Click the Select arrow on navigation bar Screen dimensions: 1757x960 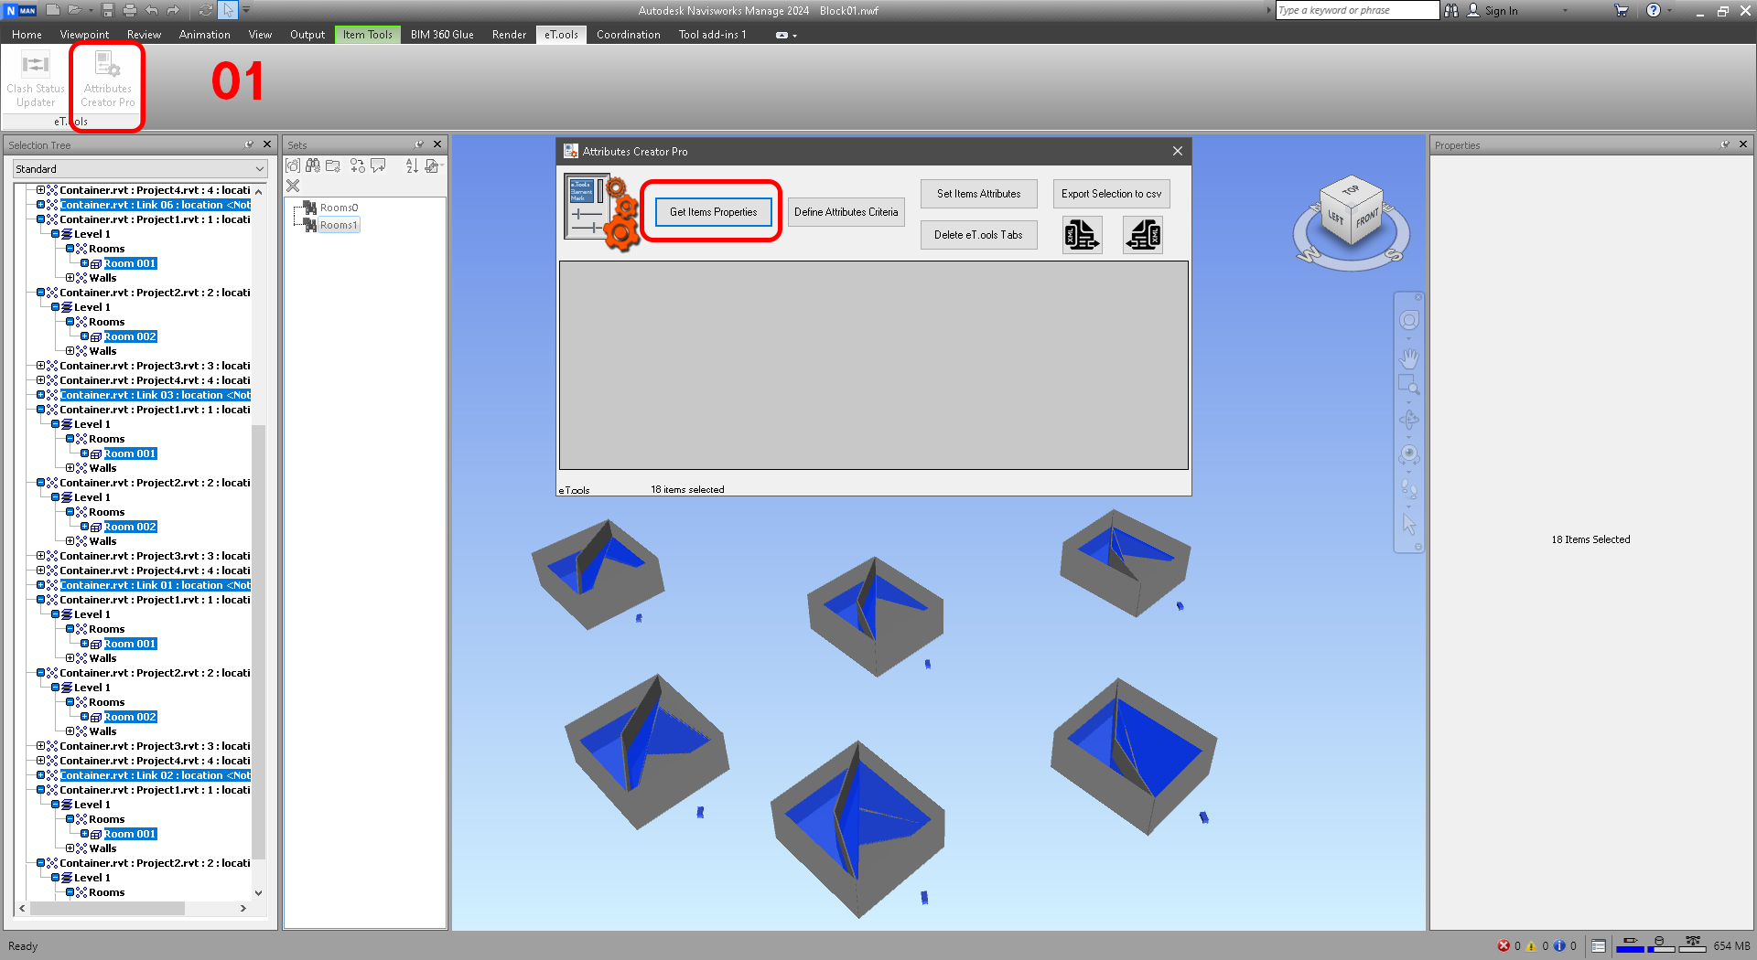(1409, 524)
